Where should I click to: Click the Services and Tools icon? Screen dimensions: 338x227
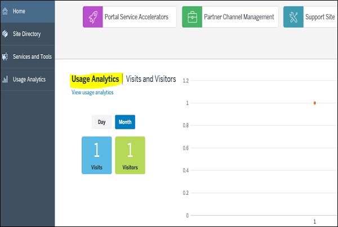tap(5, 56)
